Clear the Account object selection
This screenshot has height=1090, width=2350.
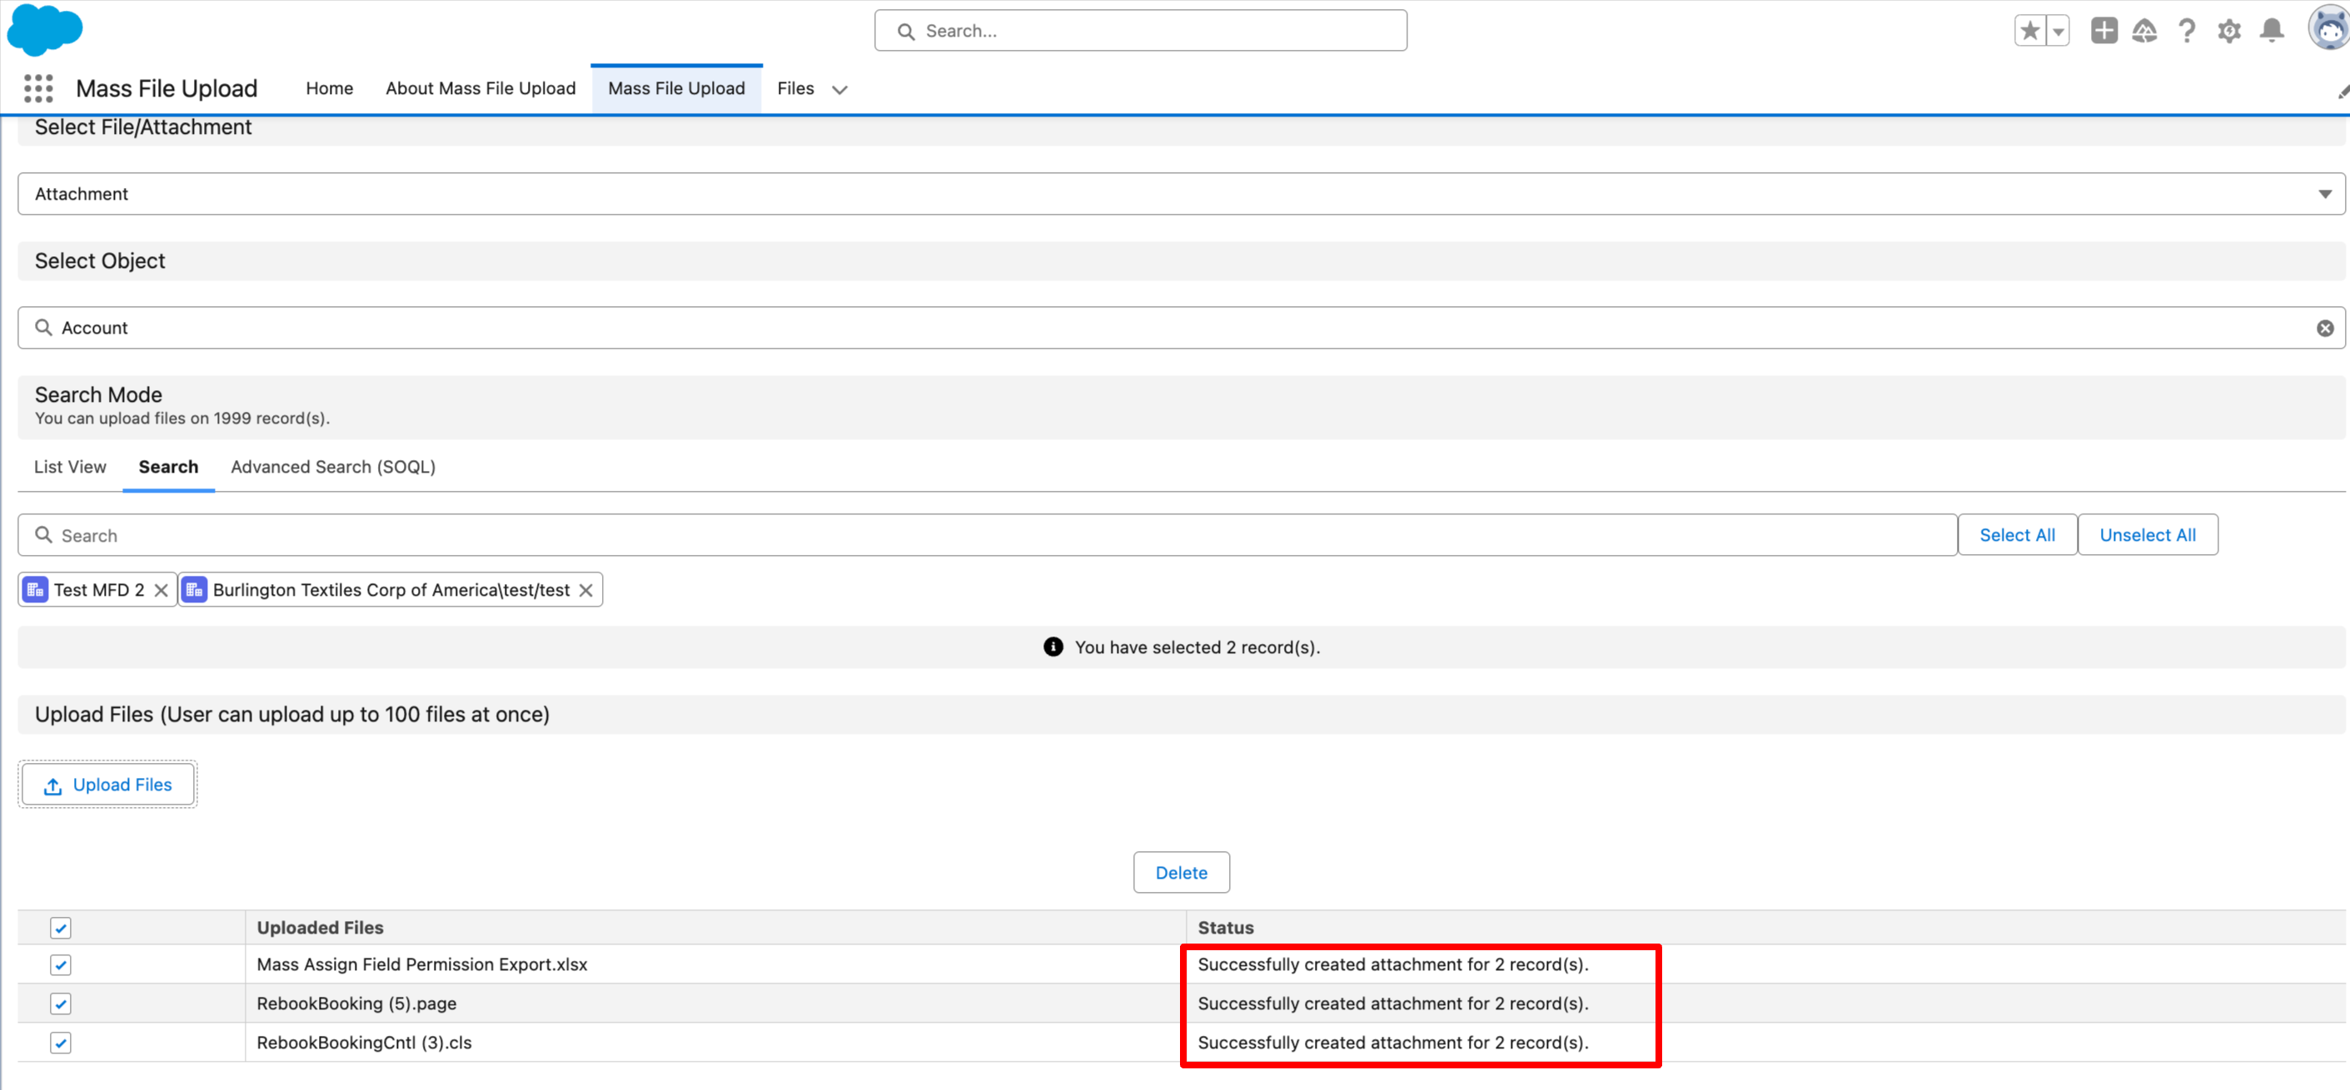point(2324,328)
